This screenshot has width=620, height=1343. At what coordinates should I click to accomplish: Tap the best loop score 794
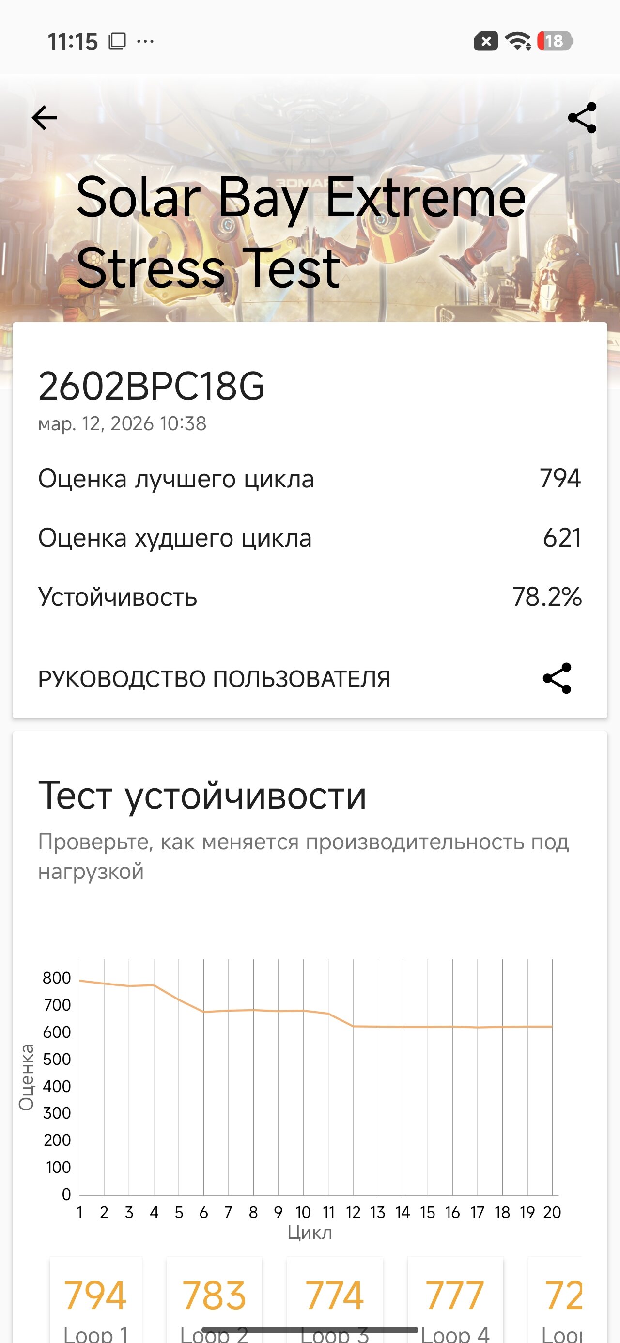560,479
